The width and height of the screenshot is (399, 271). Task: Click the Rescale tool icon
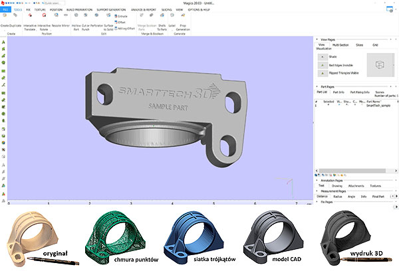[x=57, y=15]
